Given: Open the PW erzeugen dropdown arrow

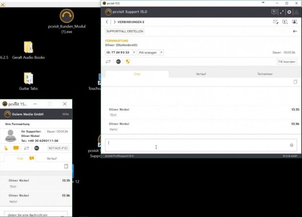Looking at the screenshot, I should pyautogui.click(x=161, y=52).
